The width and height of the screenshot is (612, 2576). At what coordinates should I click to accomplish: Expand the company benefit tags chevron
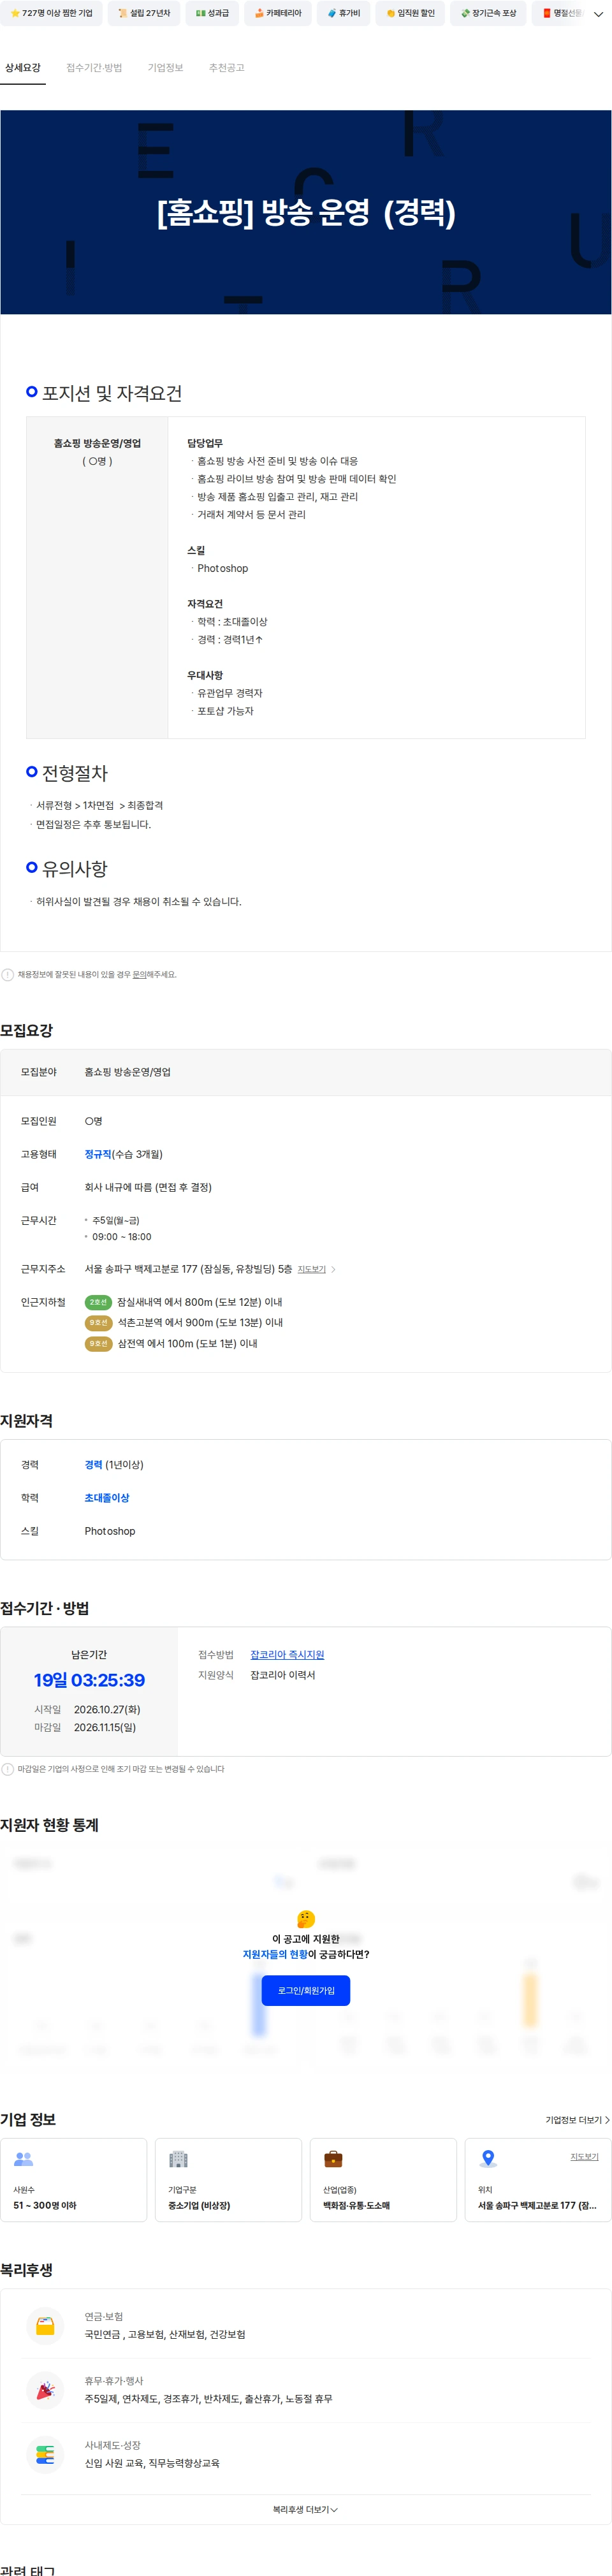coord(598,14)
